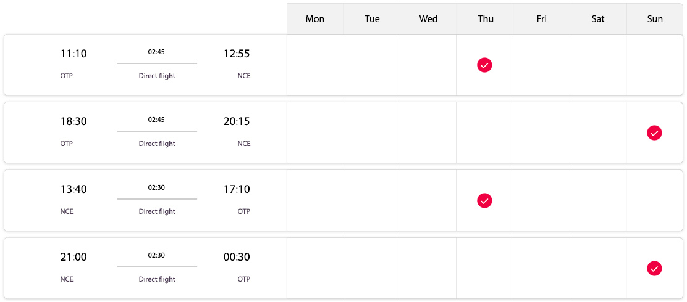Click 02:30 duration of 21:00 flight

[x=156, y=256]
